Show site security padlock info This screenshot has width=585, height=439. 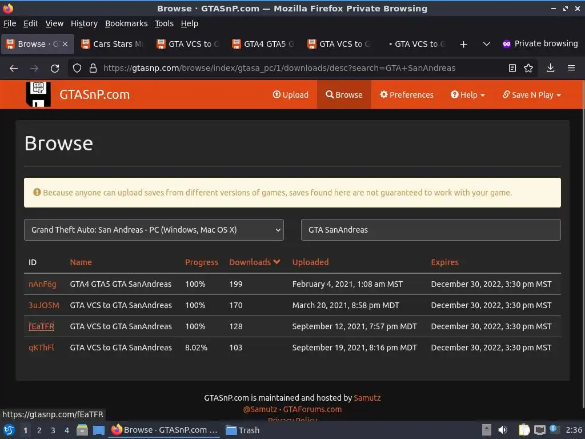[x=93, y=69]
